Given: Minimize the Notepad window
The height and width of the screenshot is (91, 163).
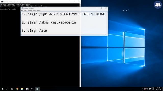Looking at the screenshot, I should 97,8.
